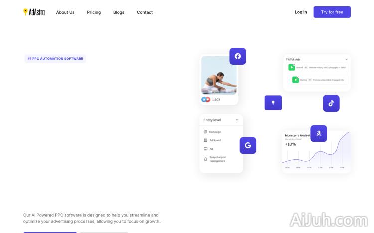This screenshot has width=374, height=233.
Task: Open the Contact page
Action: (x=145, y=12)
